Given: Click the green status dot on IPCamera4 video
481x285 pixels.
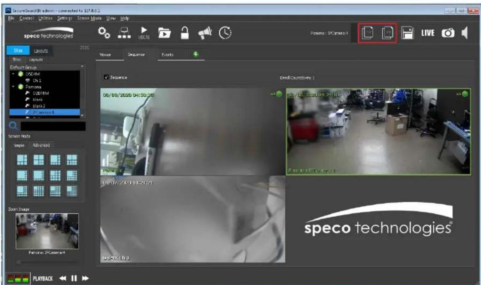Looking at the screenshot, I should tap(465, 94).
